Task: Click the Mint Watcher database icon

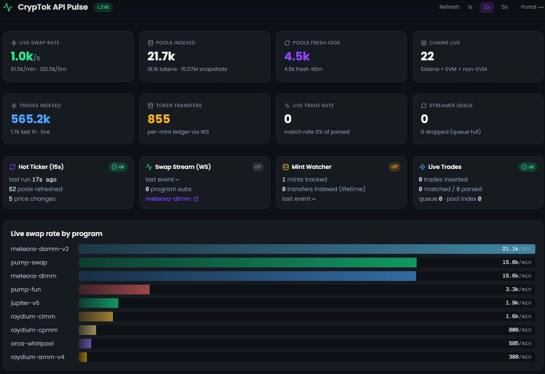Action: (x=286, y=167)
